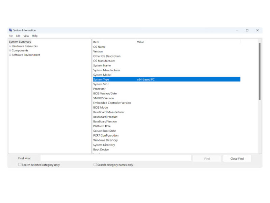Click the x64-based PC value
270x203 pixels.
point(146,80)
